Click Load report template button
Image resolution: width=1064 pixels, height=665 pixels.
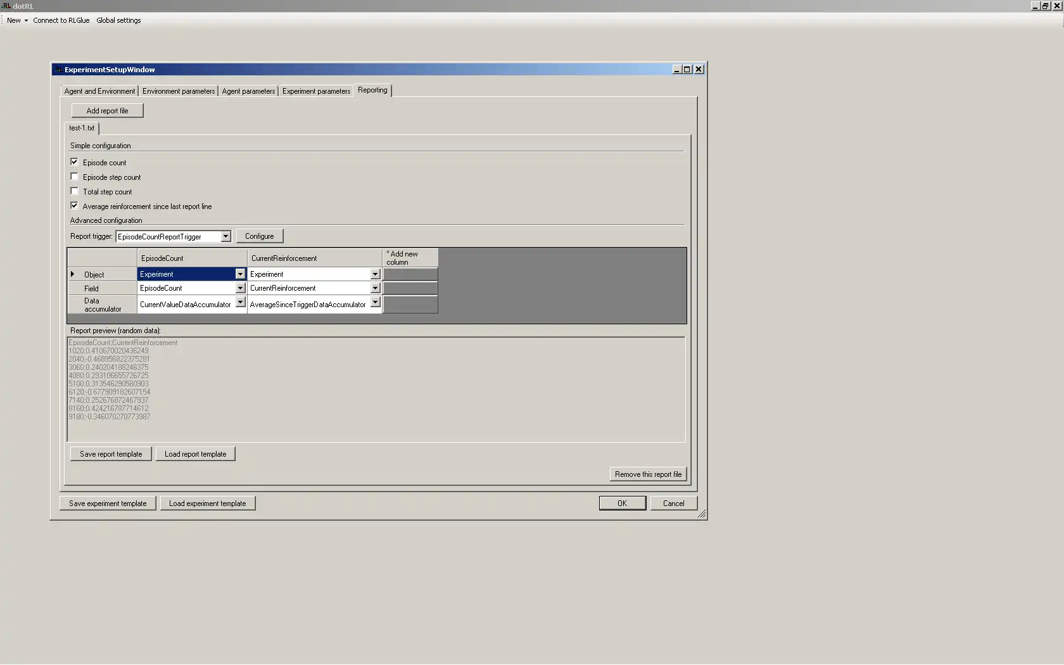pyautogui.click(x=195, y=454)
